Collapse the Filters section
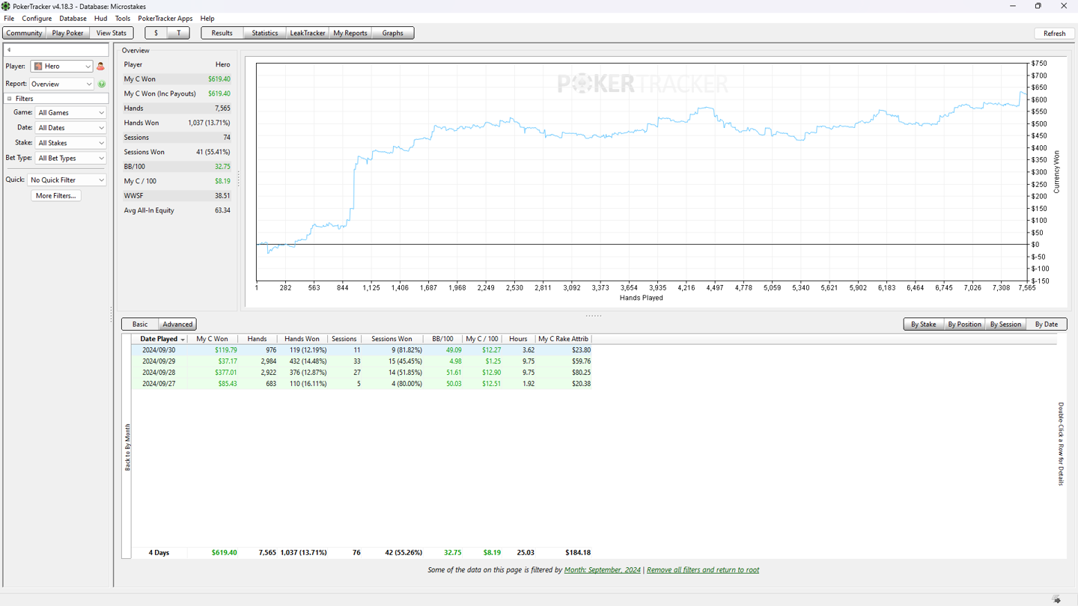 [10, 99]
